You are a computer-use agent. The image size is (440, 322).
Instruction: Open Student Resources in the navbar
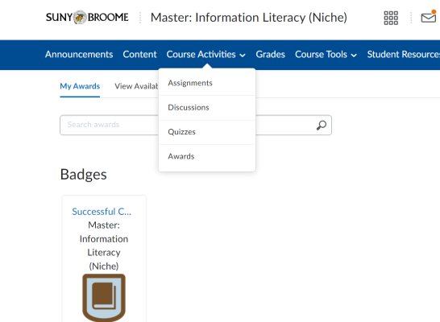pos(404,55)
